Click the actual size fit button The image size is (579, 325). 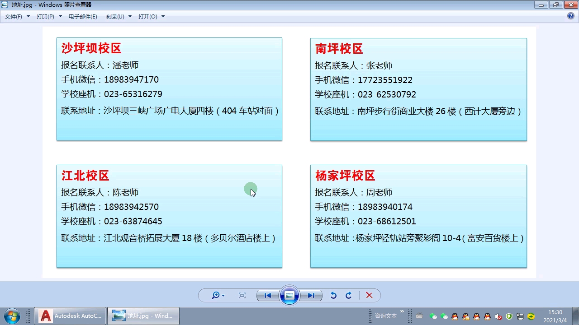point(242,295)
